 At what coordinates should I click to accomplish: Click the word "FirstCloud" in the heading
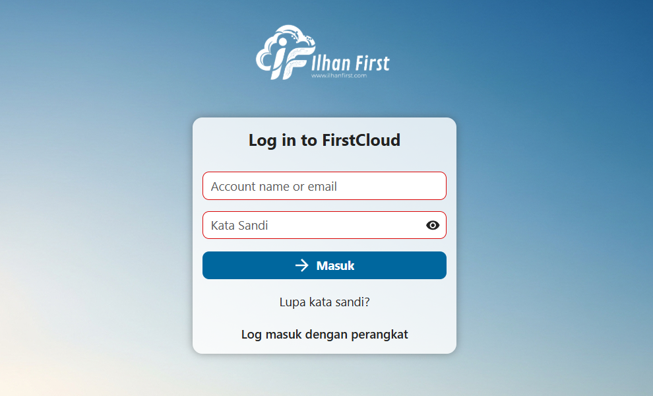tap(361, 140)
